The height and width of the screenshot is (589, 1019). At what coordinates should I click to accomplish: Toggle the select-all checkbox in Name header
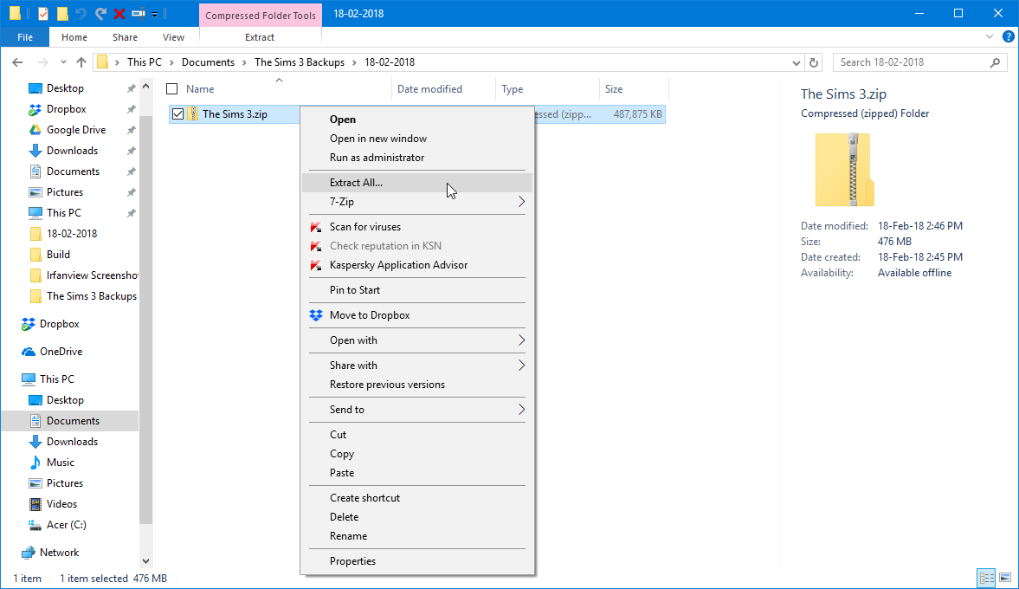pyautogui.click(x=171, y=89)
